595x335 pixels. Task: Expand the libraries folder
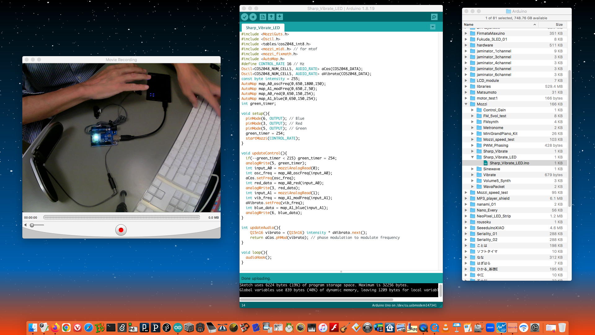tap(466, 87)
